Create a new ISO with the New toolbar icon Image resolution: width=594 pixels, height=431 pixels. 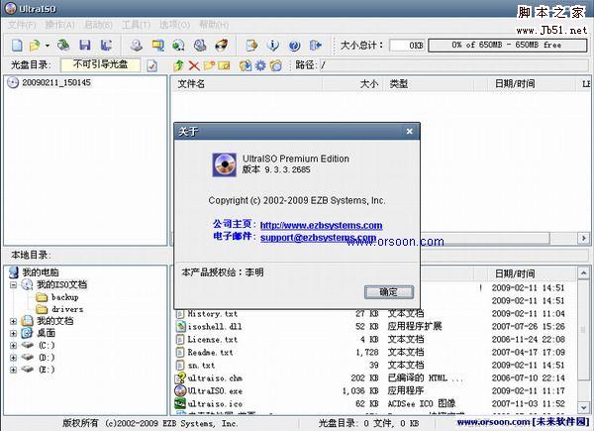click(17, 46)
